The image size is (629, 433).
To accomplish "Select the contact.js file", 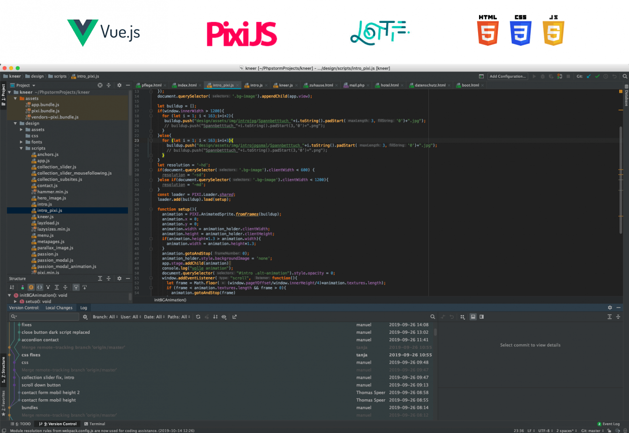I will pyautogui.click(x=47, y=186).
